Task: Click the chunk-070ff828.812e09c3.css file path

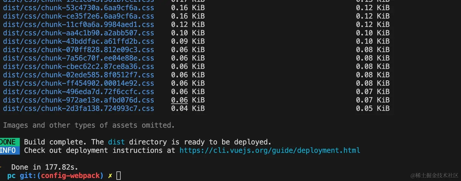Action: (78, 50)
